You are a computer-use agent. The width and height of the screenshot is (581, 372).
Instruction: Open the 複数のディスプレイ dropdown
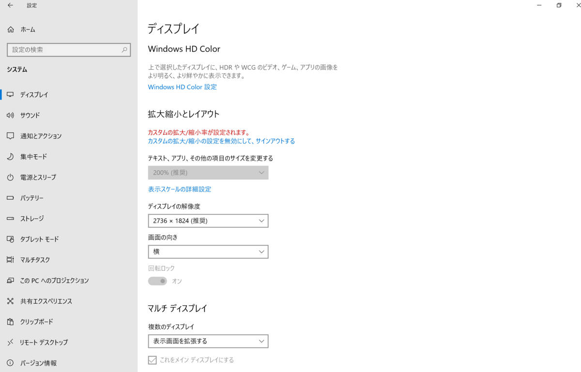[208, 341]
